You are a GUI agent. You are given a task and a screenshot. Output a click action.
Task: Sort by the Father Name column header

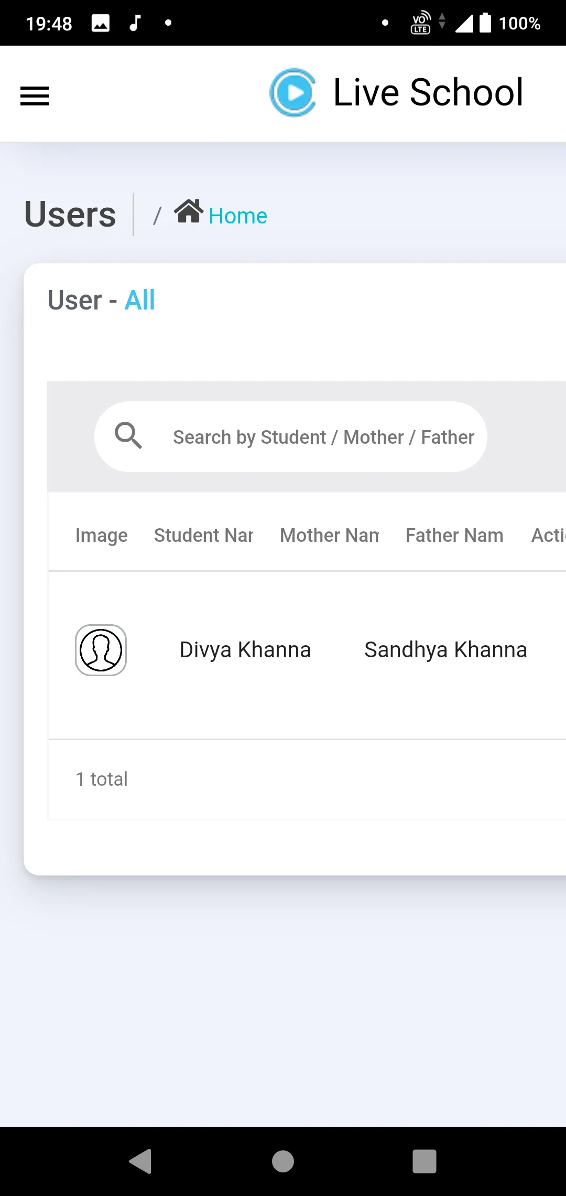pyautogui.click(x=455, y=536)
